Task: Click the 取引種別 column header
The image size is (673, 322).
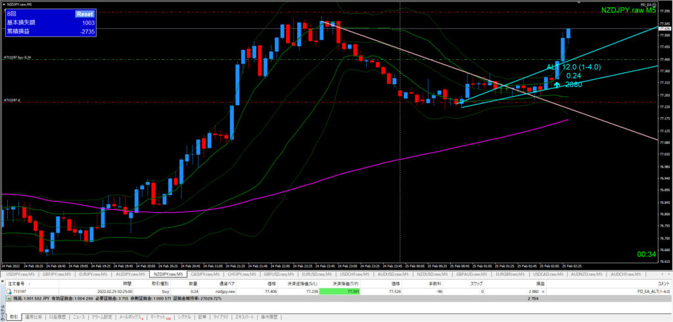Action: pos(162,284)
